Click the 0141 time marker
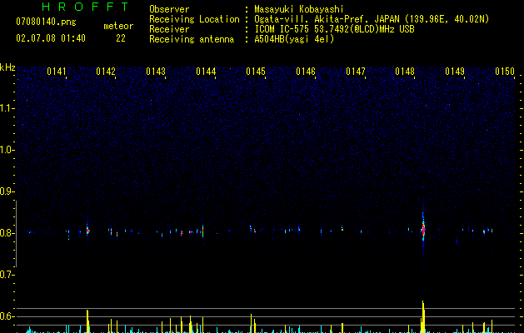Viewport: 524px width, 333px height. (57, 72)
